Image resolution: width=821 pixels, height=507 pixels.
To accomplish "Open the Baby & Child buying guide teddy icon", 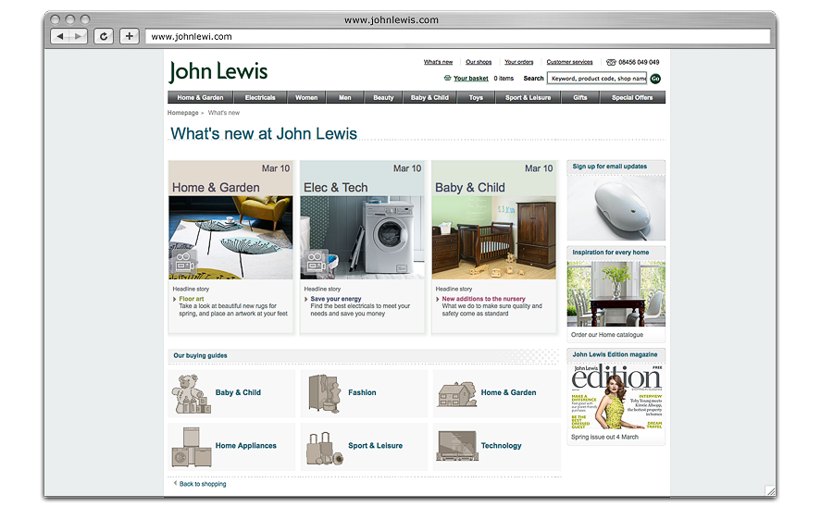I will coord(192,393).
